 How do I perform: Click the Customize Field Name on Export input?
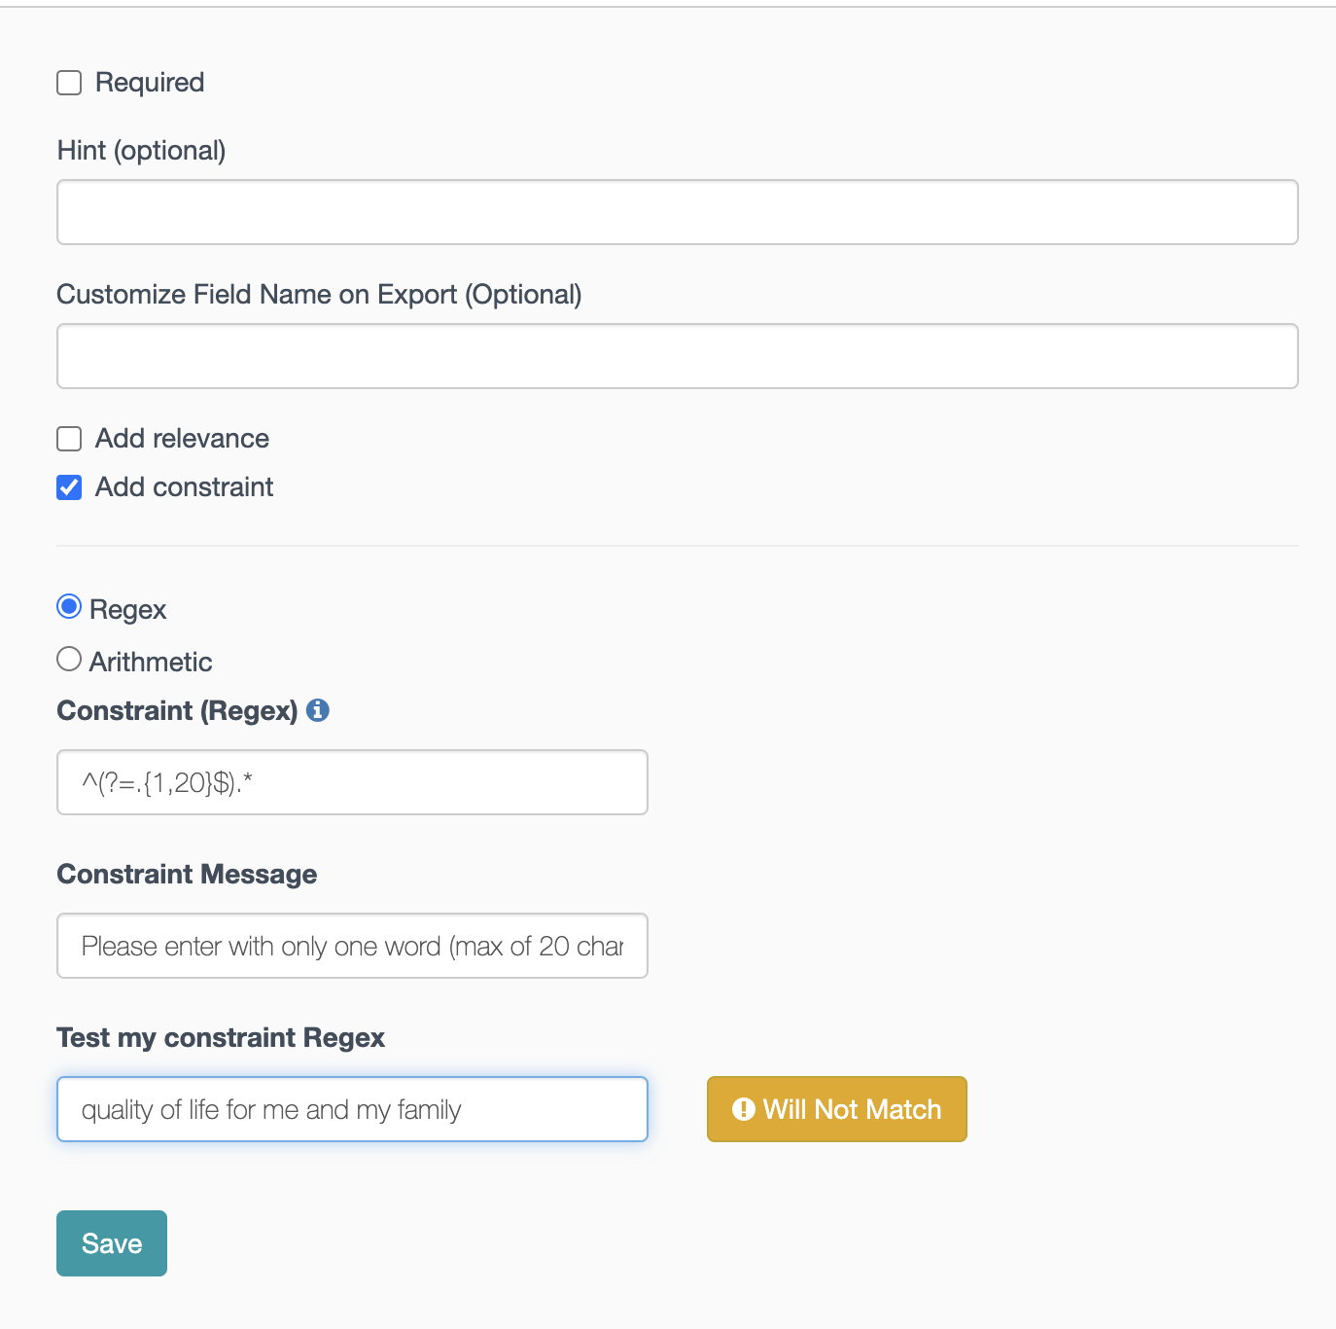pos(677,356)
